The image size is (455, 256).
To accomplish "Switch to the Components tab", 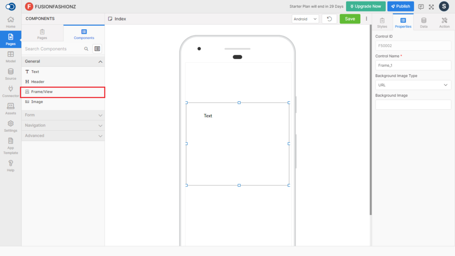I will click(x=84, y=34).
